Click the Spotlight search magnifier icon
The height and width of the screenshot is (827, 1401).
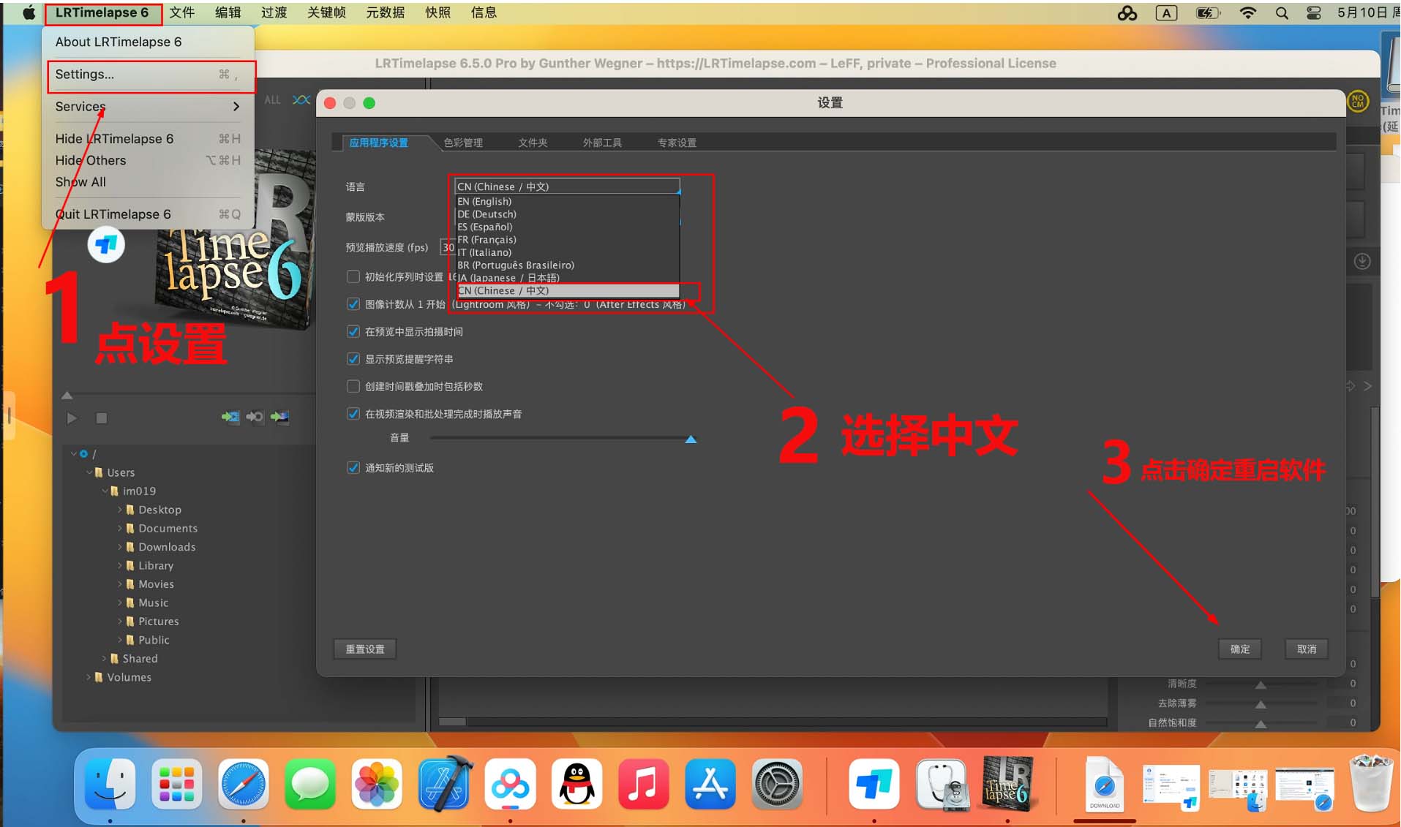point(1282,13)
